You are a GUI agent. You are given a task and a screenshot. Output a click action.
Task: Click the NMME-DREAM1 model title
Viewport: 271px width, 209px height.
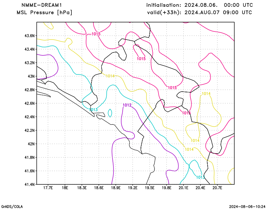click(x=42, y=5)
